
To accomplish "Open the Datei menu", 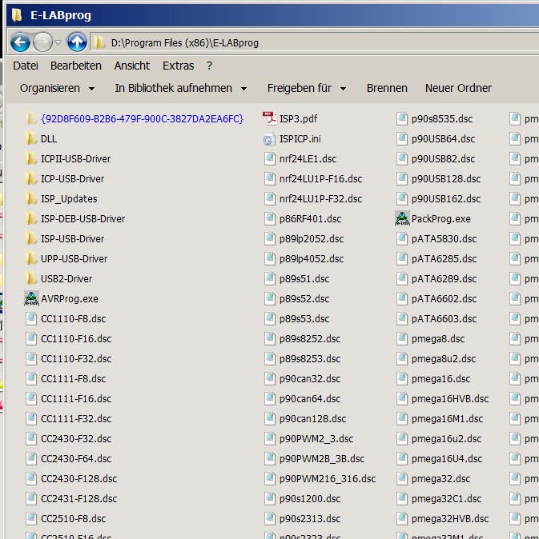I will coord(26,66).
